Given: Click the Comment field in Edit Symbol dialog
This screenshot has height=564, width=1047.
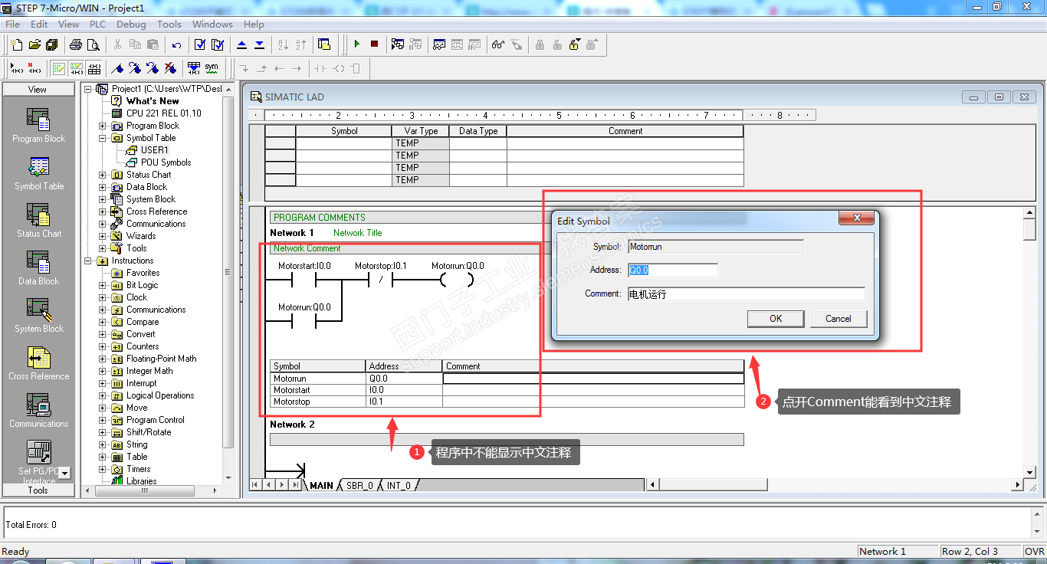Looking at the screenshot, I should (x=746, y=293).
